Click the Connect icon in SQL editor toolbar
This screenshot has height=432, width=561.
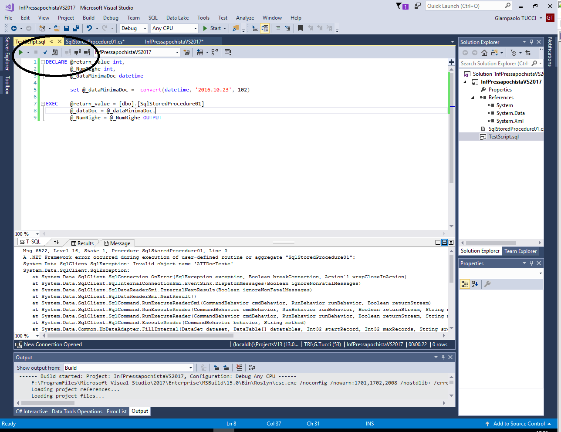tap(68, 52)
